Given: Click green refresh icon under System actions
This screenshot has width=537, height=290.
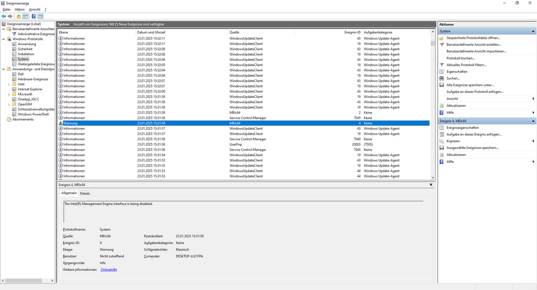Looking at the screenshot, I should [442, 106].
